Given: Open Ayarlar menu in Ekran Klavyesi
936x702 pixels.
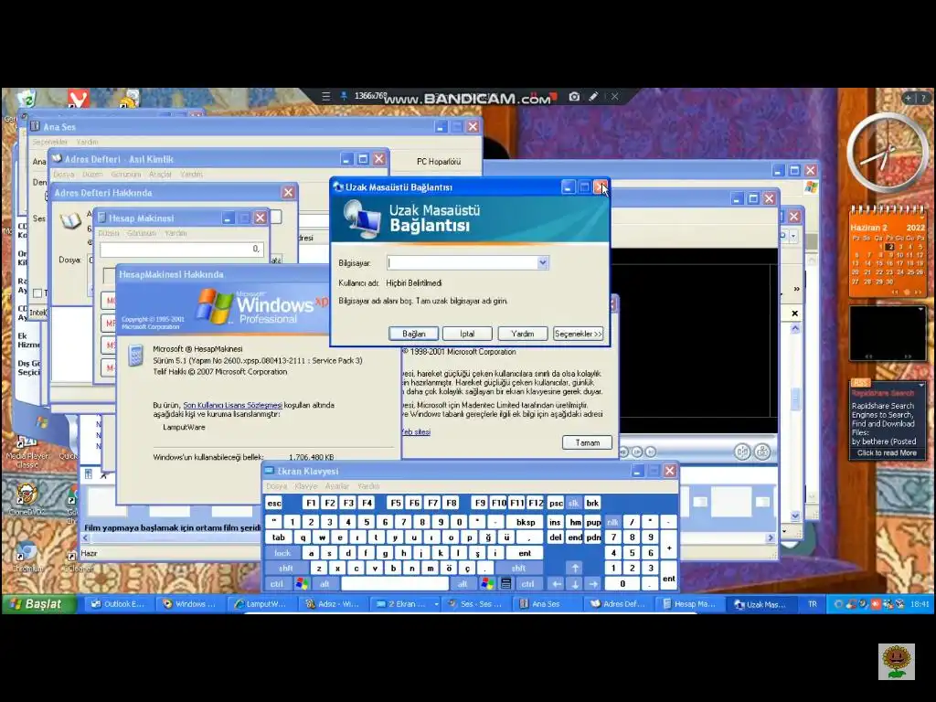Looking at the screenshot, I should click(x=337, y=486).
